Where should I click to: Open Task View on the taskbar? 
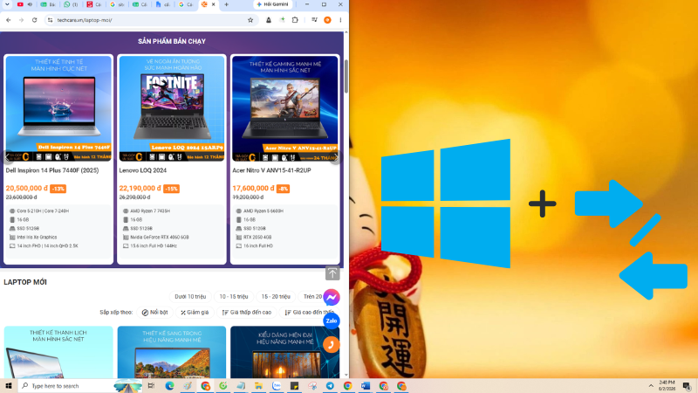click(x=151, y=386)
